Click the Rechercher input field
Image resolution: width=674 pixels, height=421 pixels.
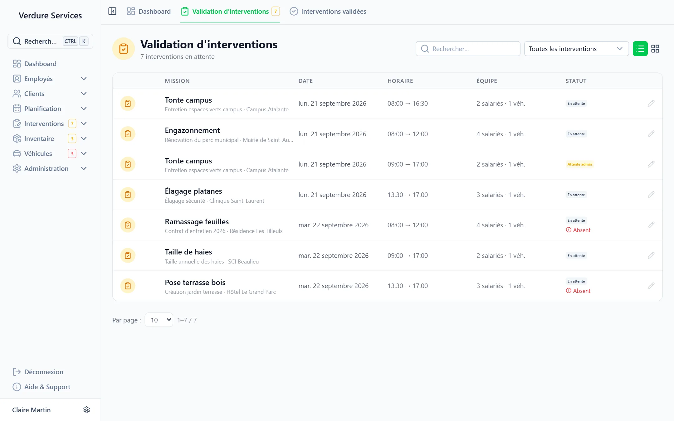(x=468, y=49)
